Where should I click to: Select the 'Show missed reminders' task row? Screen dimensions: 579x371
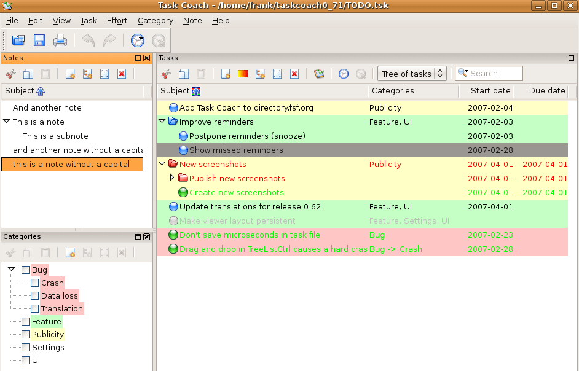coord(362,150)
